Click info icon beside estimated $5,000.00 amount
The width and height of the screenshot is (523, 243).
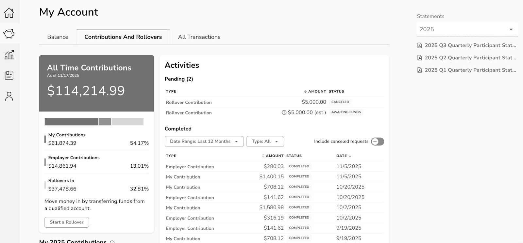(284, 112)
